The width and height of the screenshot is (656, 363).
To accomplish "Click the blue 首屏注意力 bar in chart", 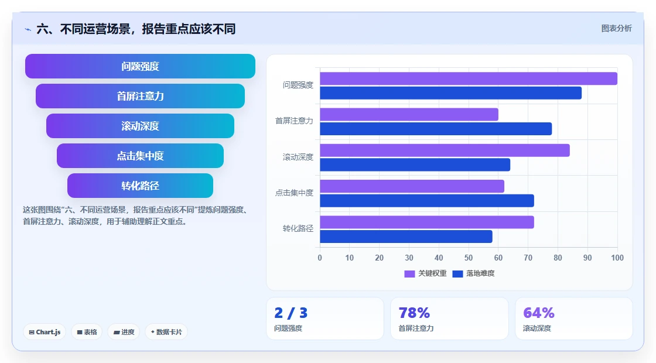I will [436, 129].
